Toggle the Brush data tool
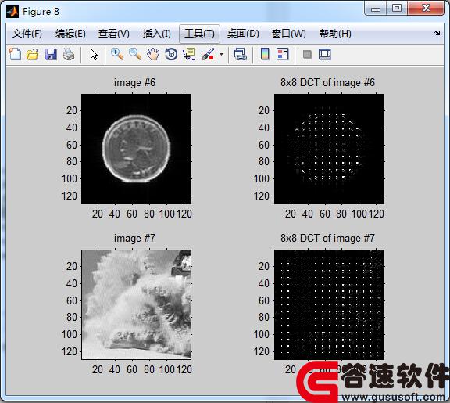The image size is (450, 403). pos(208,54)
